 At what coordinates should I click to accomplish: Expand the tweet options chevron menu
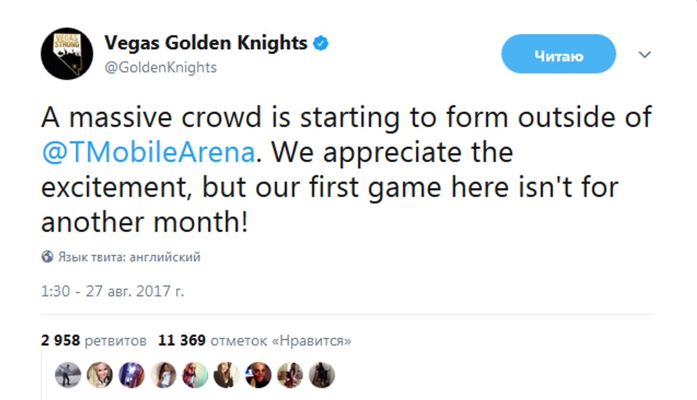point(644,55)
